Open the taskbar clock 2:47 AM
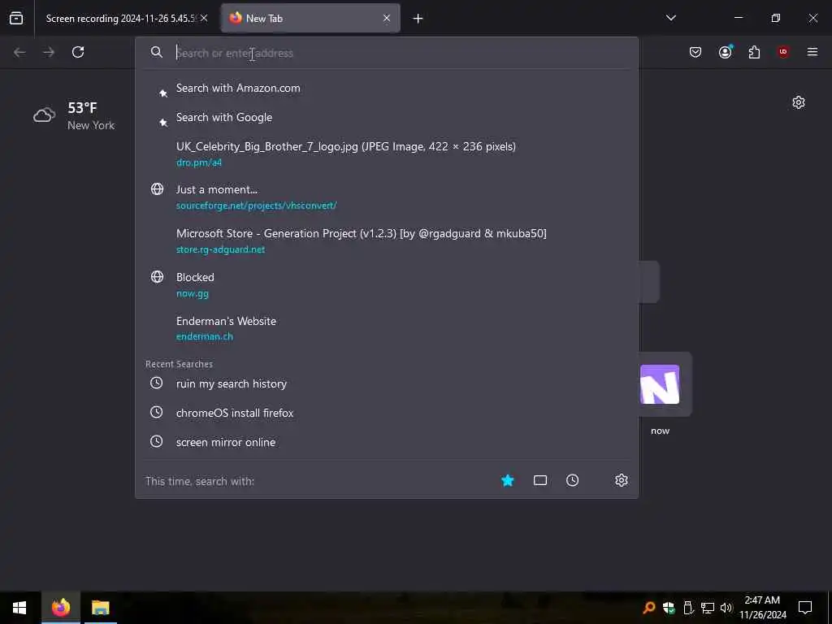This screenshot has width=832, height=624. click(x=762, y=608)
